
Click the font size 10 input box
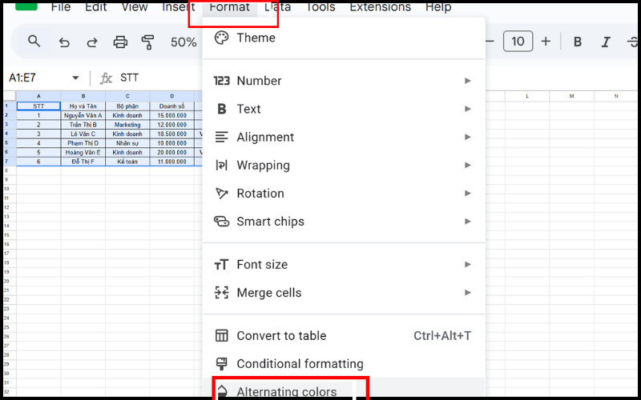click(x=518, y=42)
